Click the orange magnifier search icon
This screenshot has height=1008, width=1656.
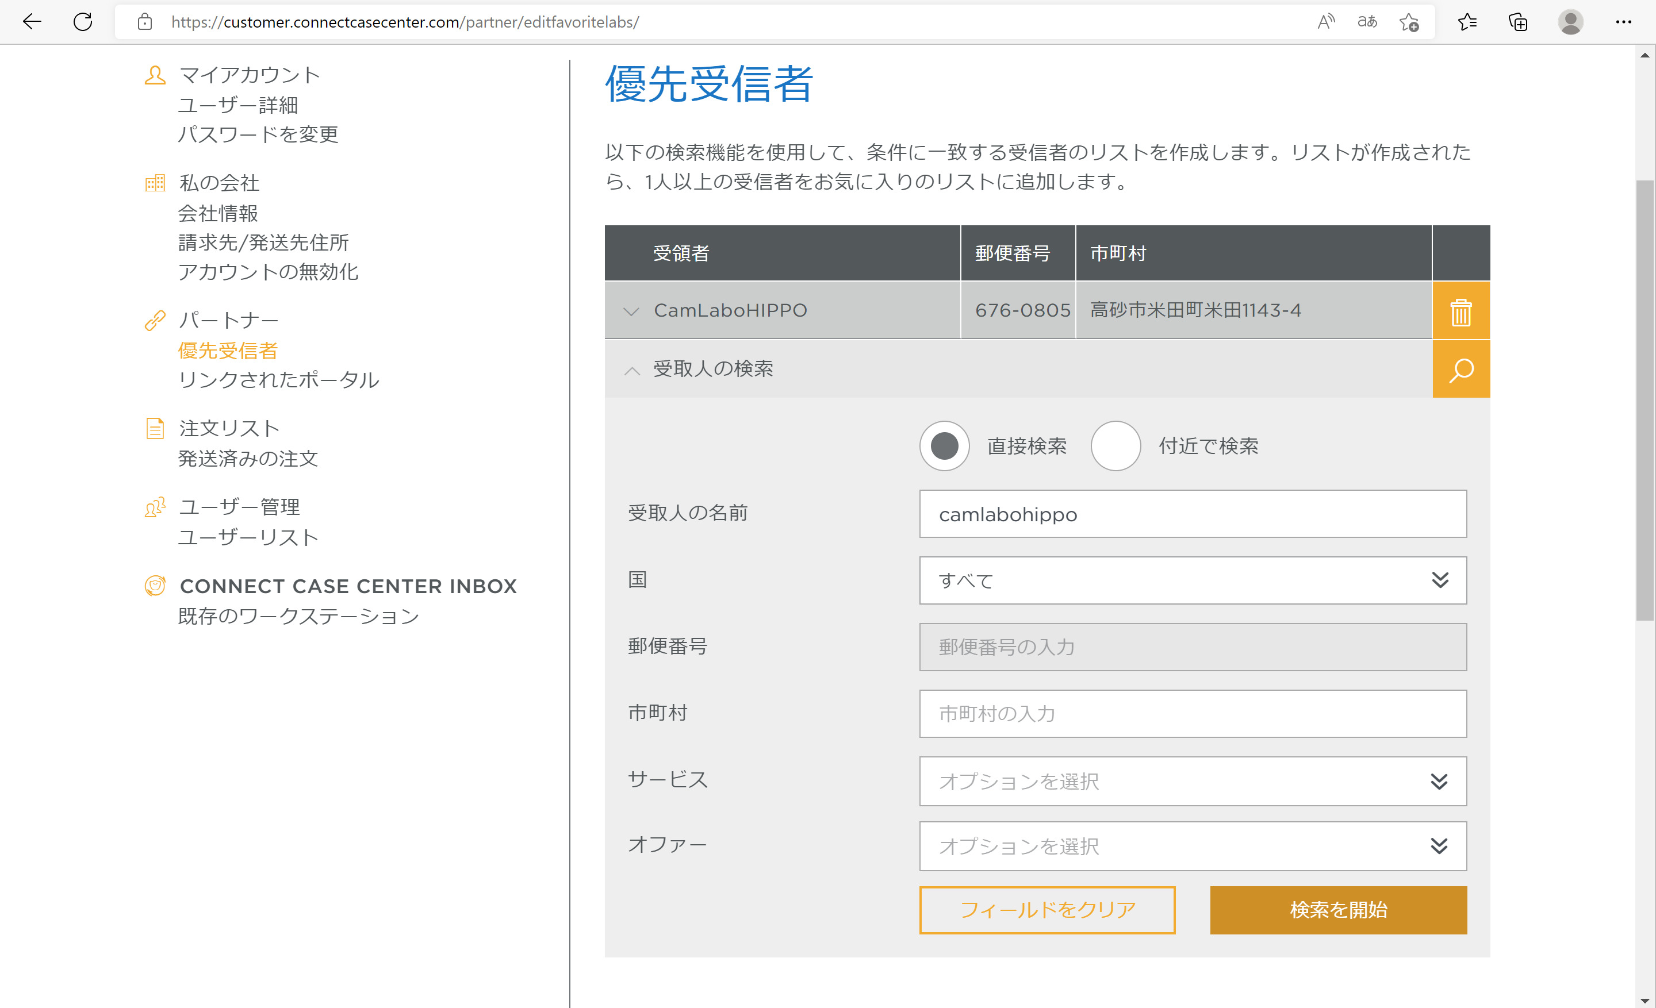point(1461,369)
